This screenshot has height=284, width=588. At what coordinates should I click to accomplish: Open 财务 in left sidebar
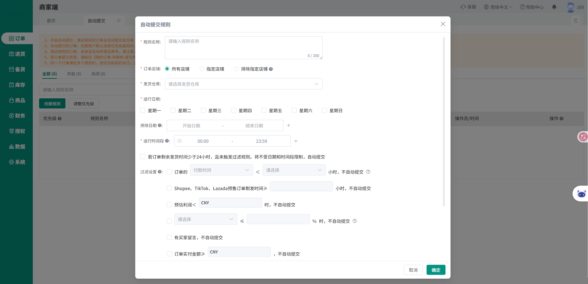[x=17, y=116]
